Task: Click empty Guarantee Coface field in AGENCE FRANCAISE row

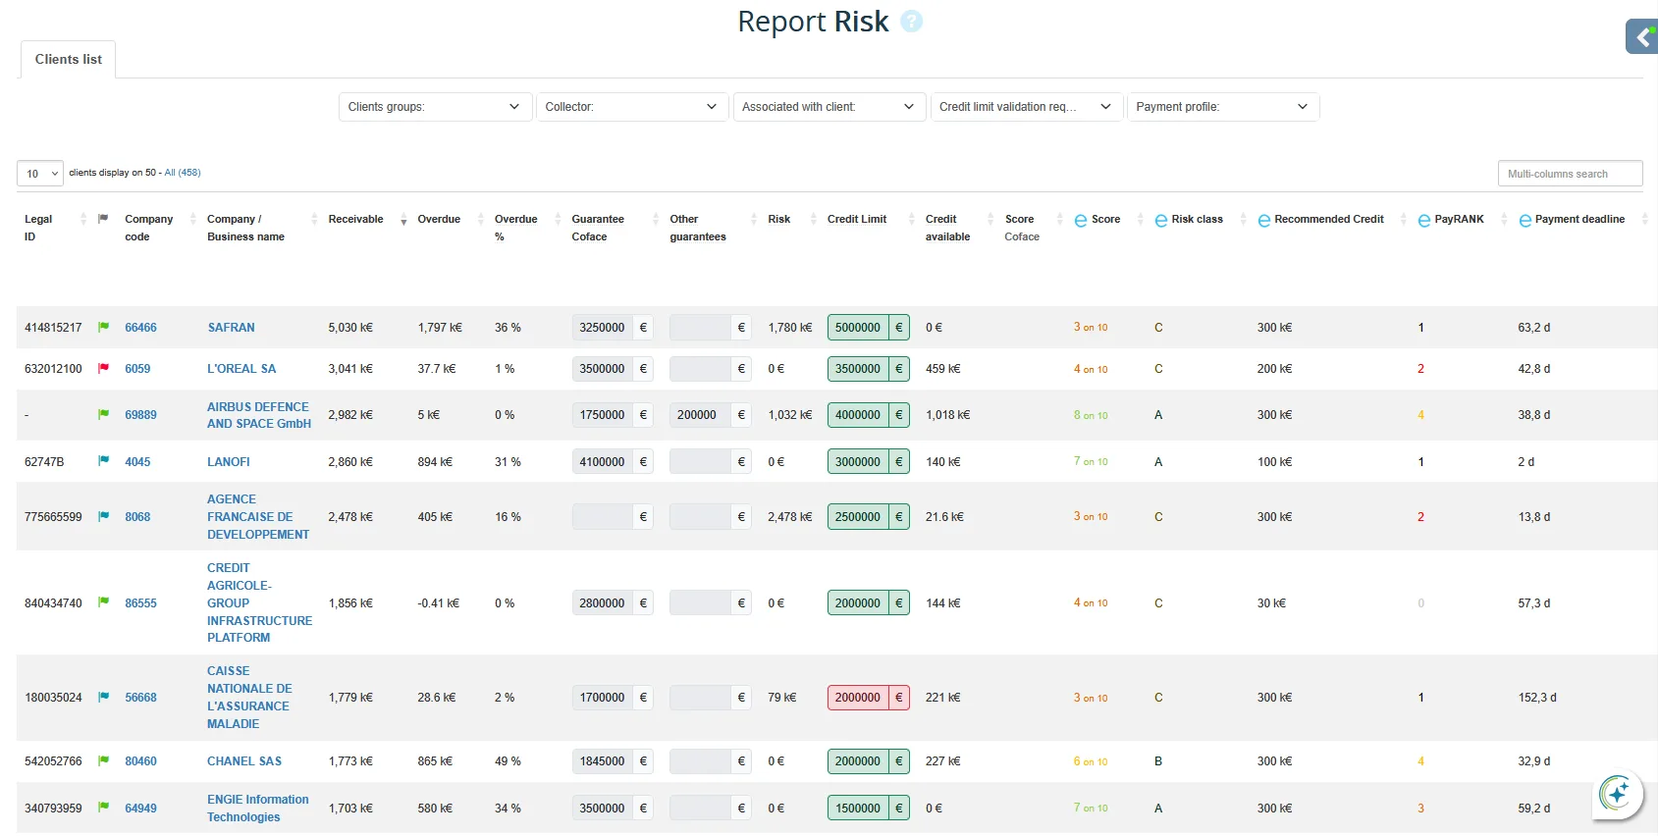Action: 602,516
